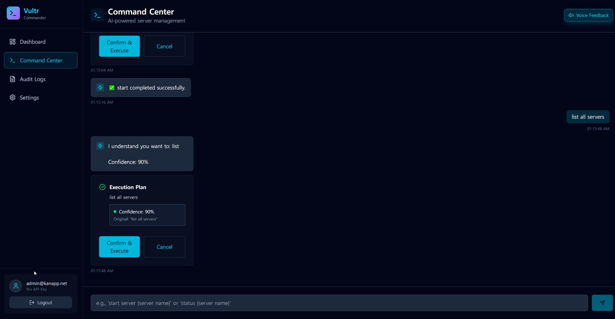
Task: Click the admin@kanapp.net account email
Action: (47, 283)
